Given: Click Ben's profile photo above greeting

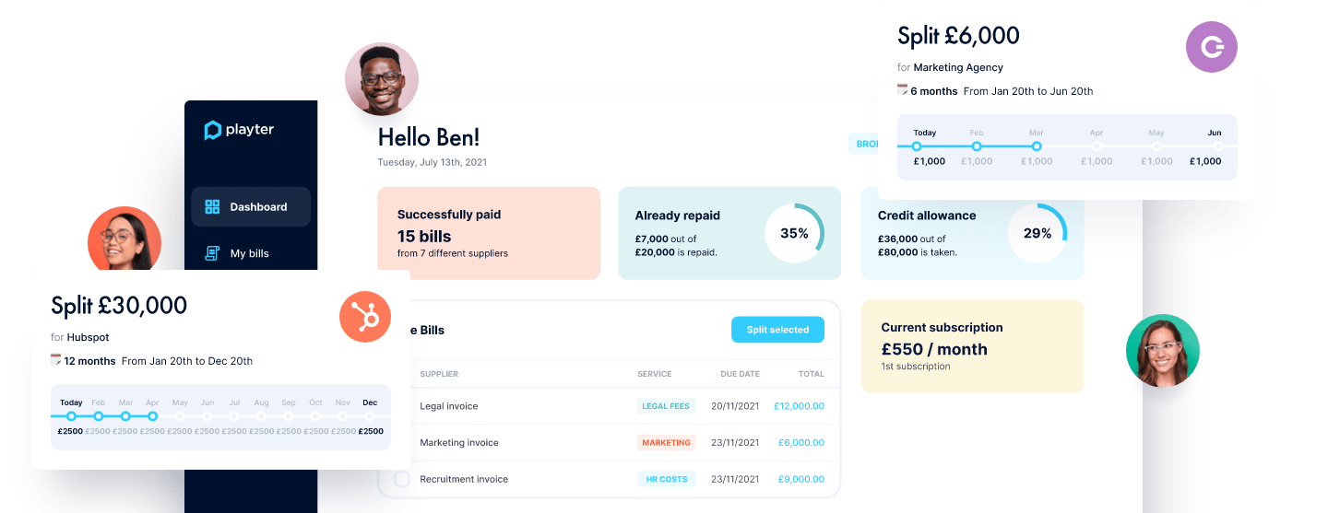Looking at the screenshot, I should (x=382, y=79).
